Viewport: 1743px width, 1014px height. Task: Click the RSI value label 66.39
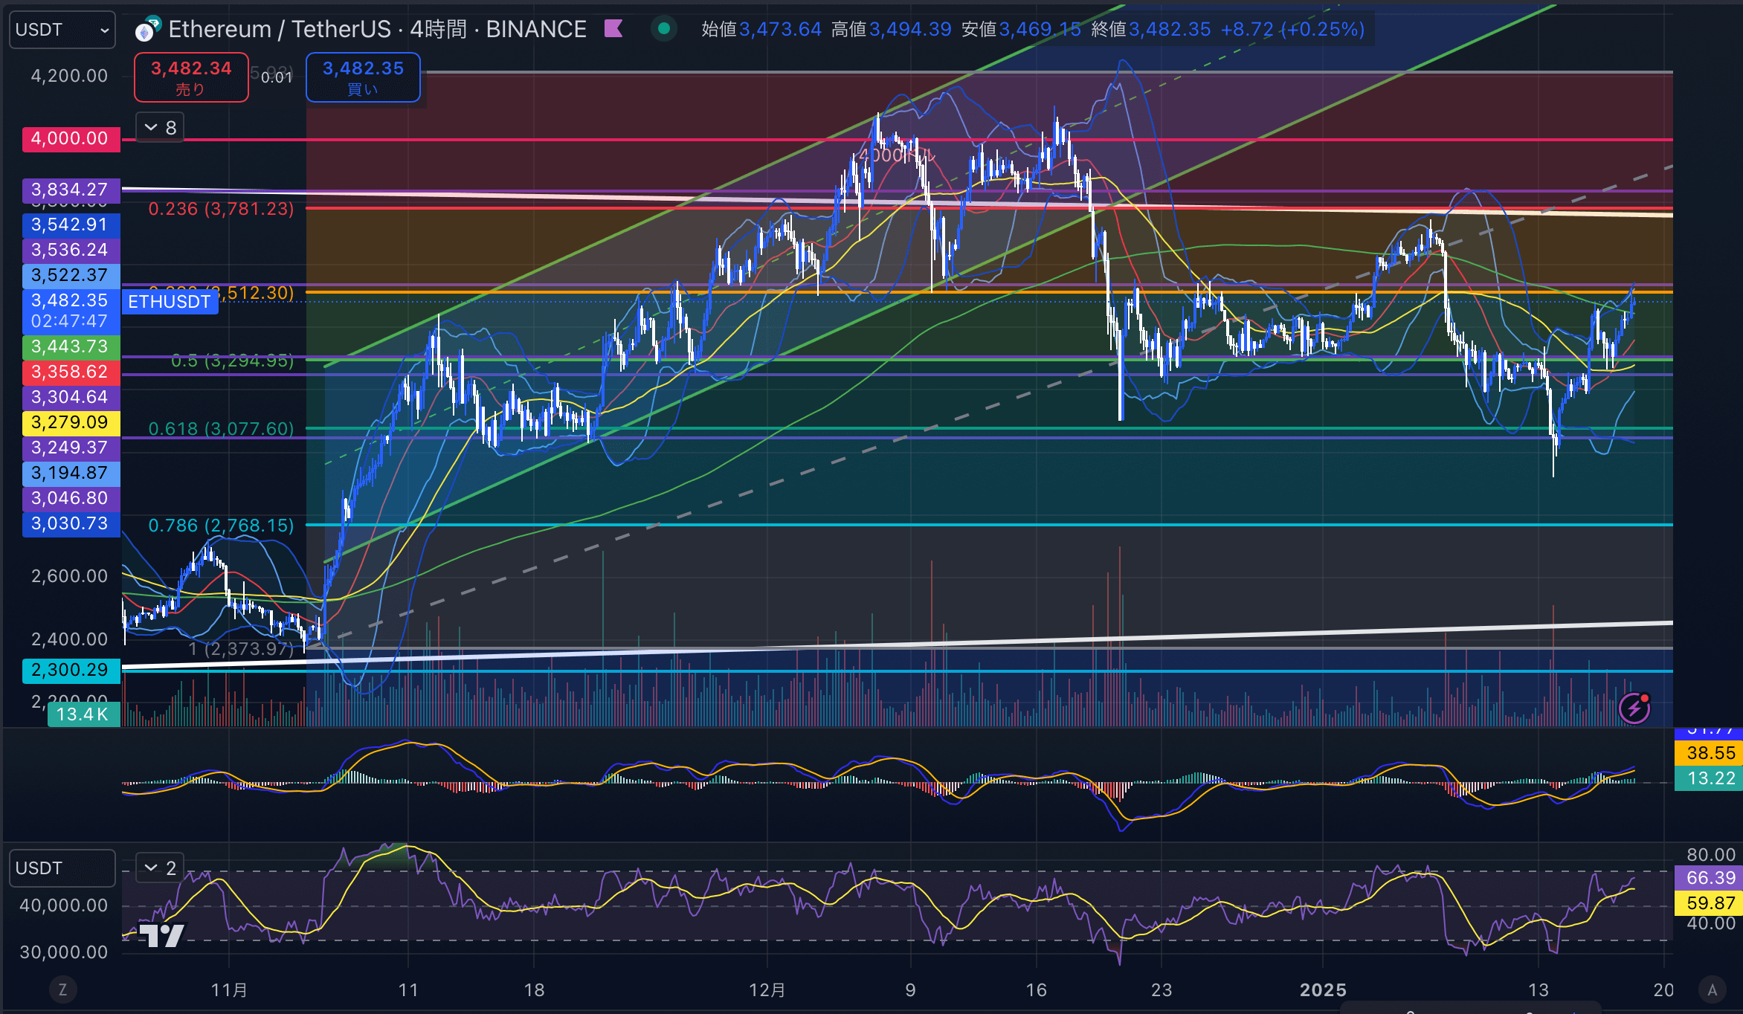(1709, 878)
